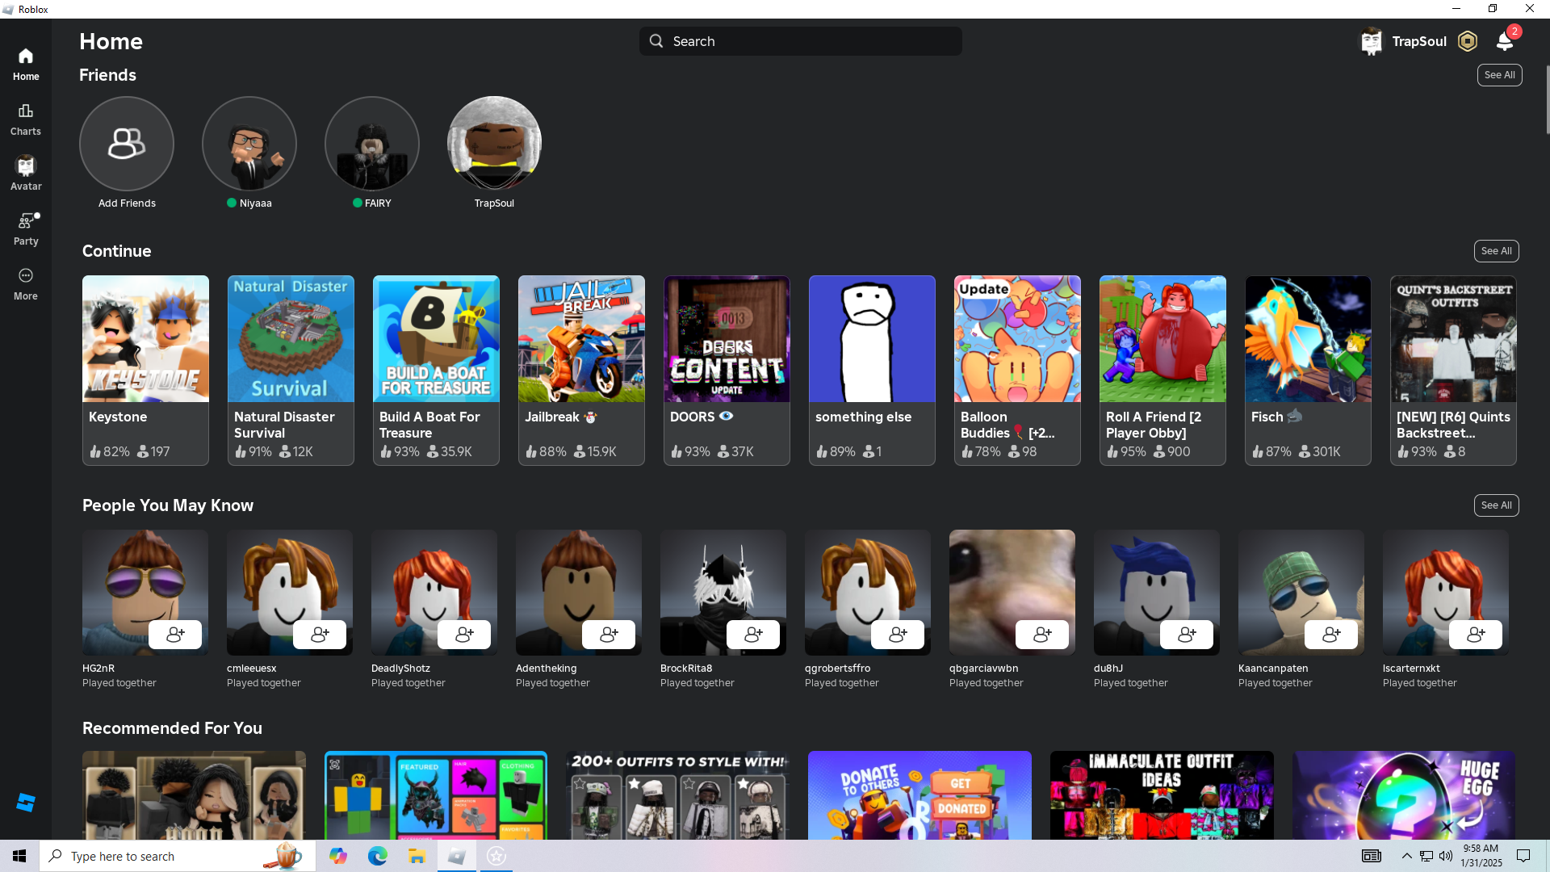This screenshot has height=872, width=1550.
Task: Open the More options sidebar icon
Action: click(x=26, y=283)
